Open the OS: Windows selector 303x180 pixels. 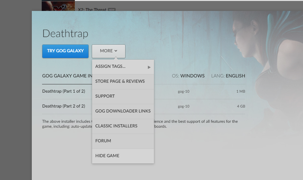(x=188, y=76)
